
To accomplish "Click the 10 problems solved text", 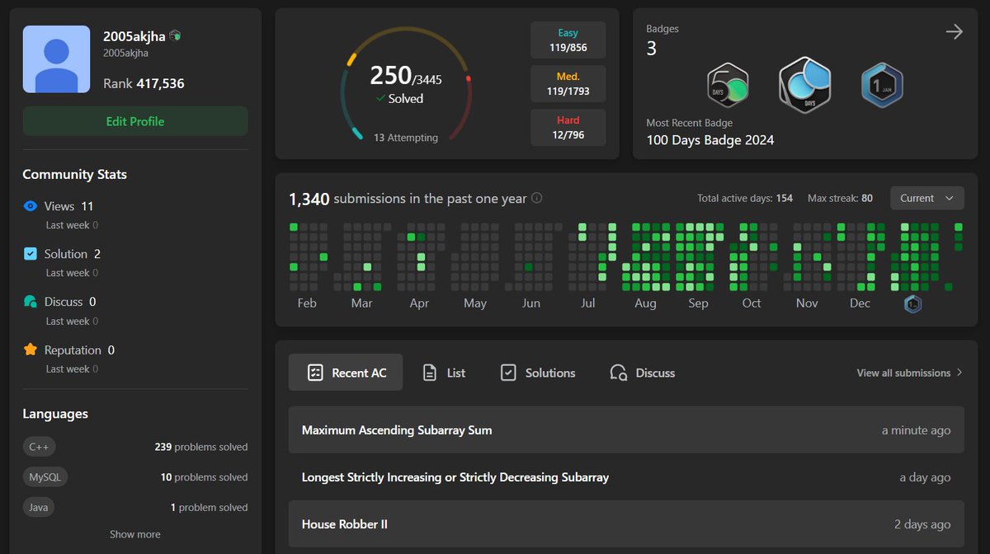I will click(x=204, y=477).
